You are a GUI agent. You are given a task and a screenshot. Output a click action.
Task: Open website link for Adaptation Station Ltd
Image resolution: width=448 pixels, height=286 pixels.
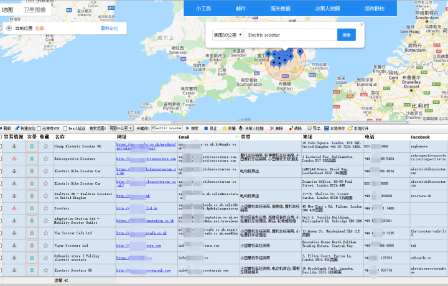(145, 221)
